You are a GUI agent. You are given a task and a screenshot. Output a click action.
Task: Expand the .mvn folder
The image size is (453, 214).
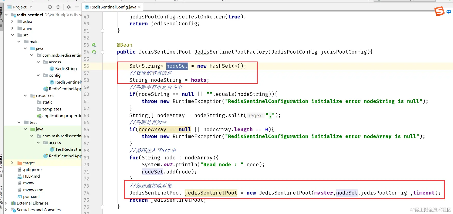click(12, 28)
